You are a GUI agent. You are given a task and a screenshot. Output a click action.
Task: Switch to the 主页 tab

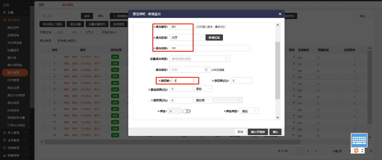(41, 5)
